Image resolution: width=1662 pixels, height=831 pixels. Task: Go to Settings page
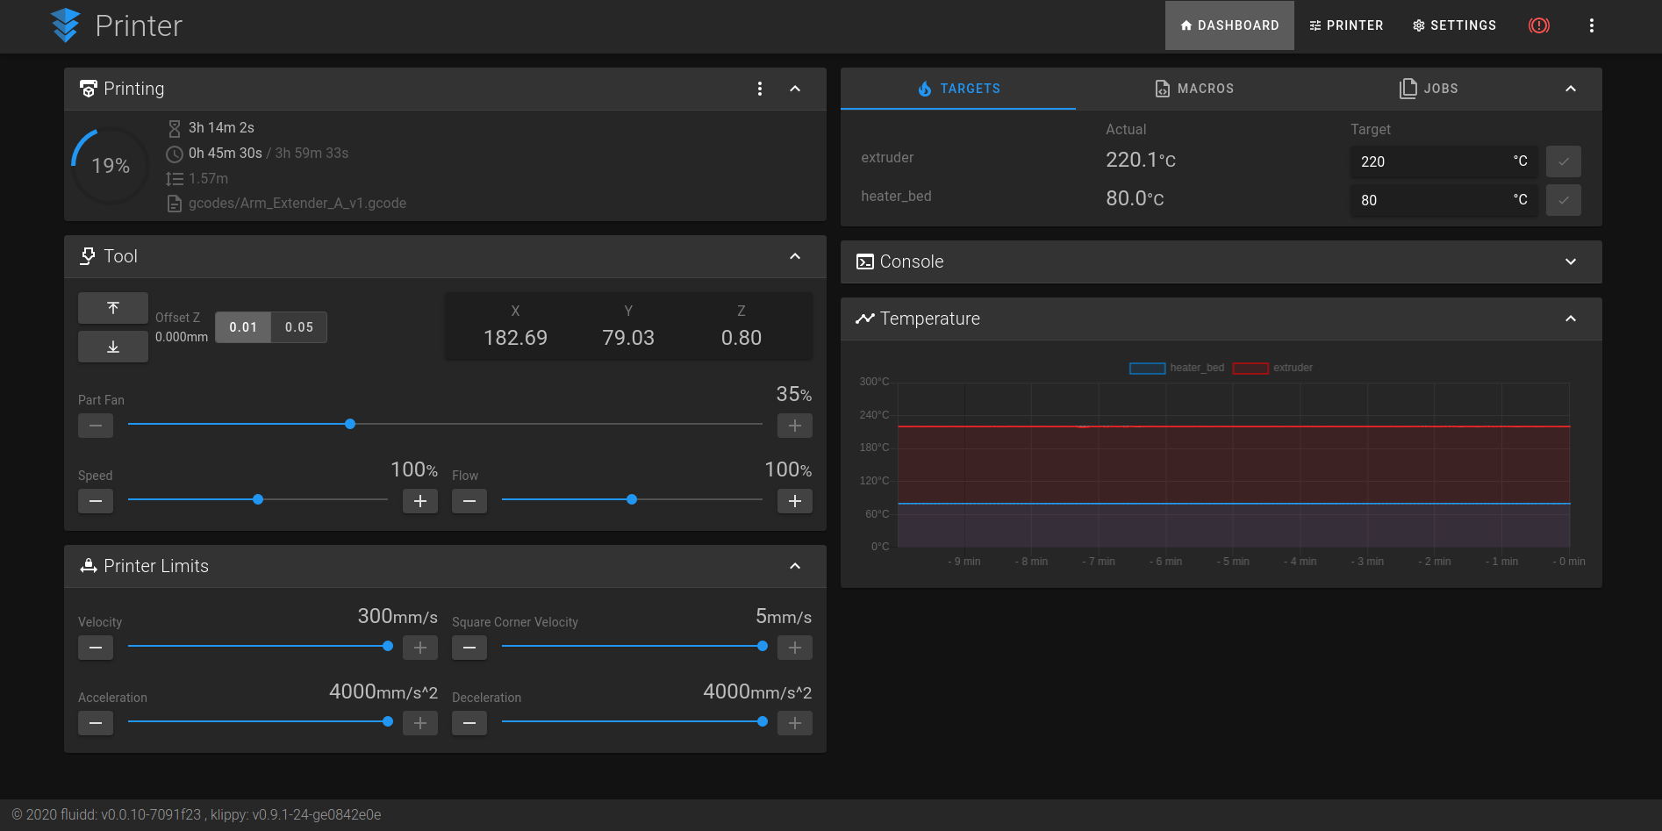tap(1454, 25)
